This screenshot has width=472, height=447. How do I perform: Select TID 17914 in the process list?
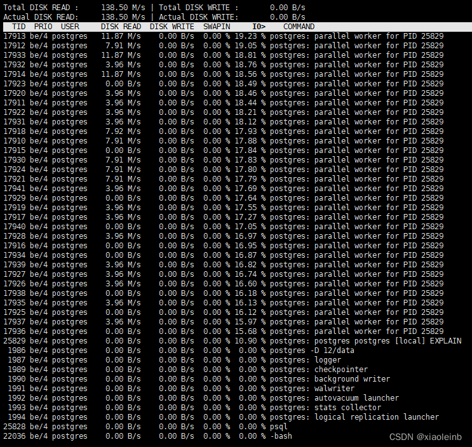pos(15,74)
